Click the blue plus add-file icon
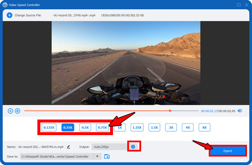 (x=9, y=15)
